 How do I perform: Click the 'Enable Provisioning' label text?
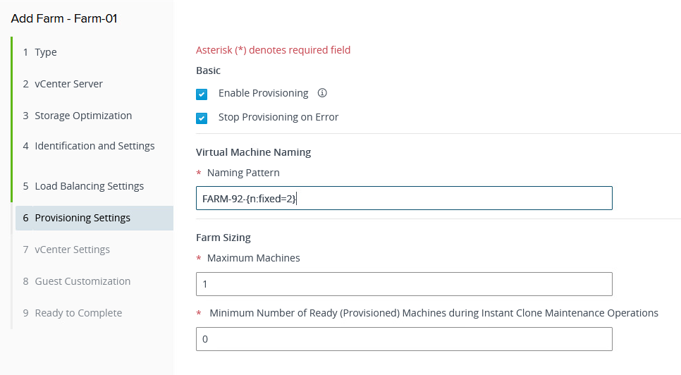pos(263,93)
